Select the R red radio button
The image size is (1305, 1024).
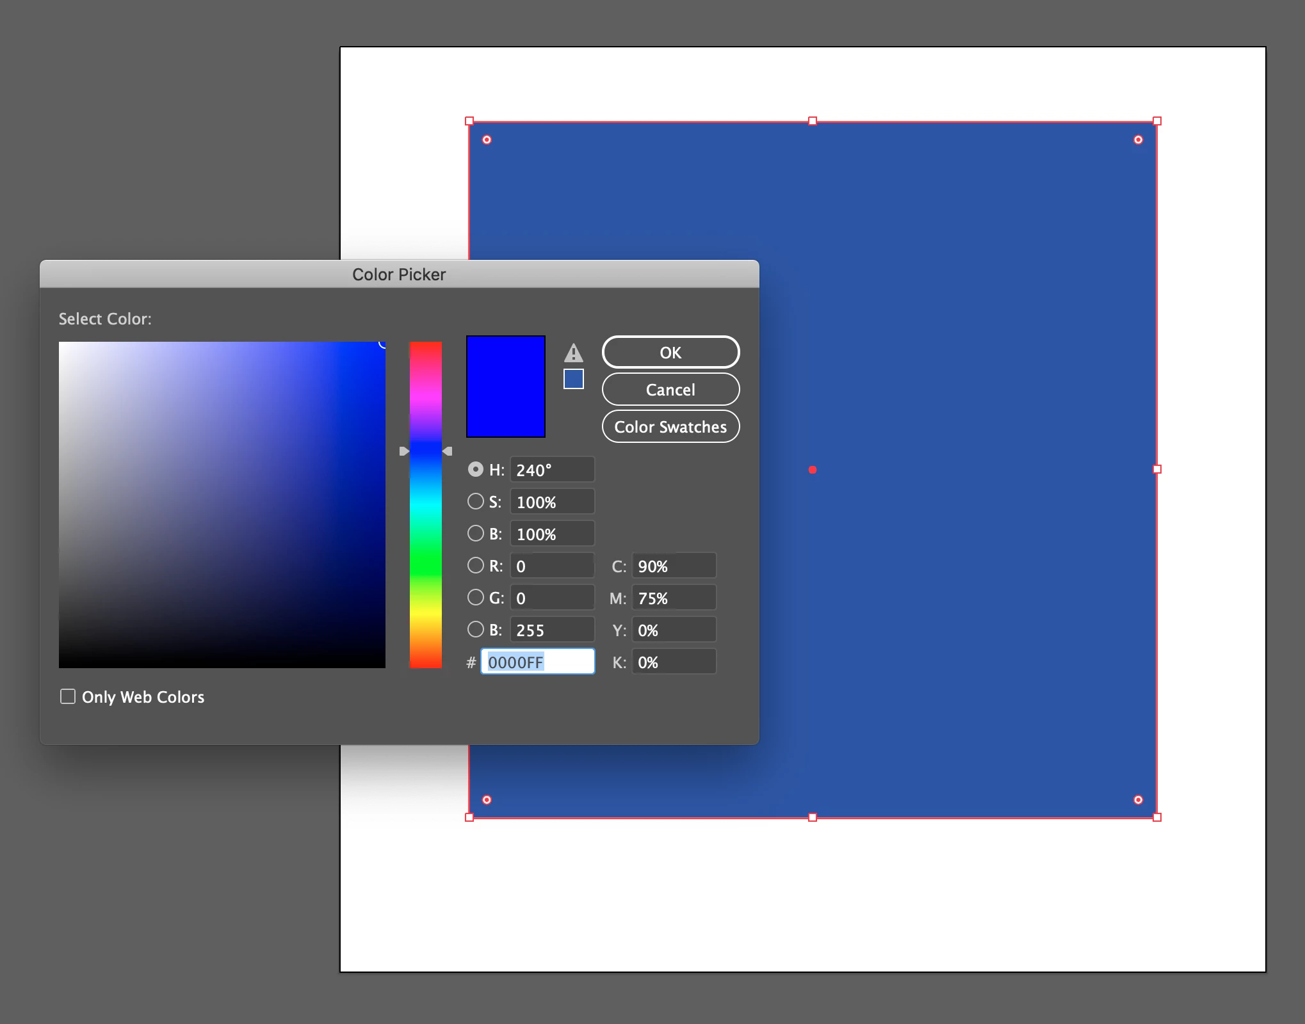click(x=475, y=565)
